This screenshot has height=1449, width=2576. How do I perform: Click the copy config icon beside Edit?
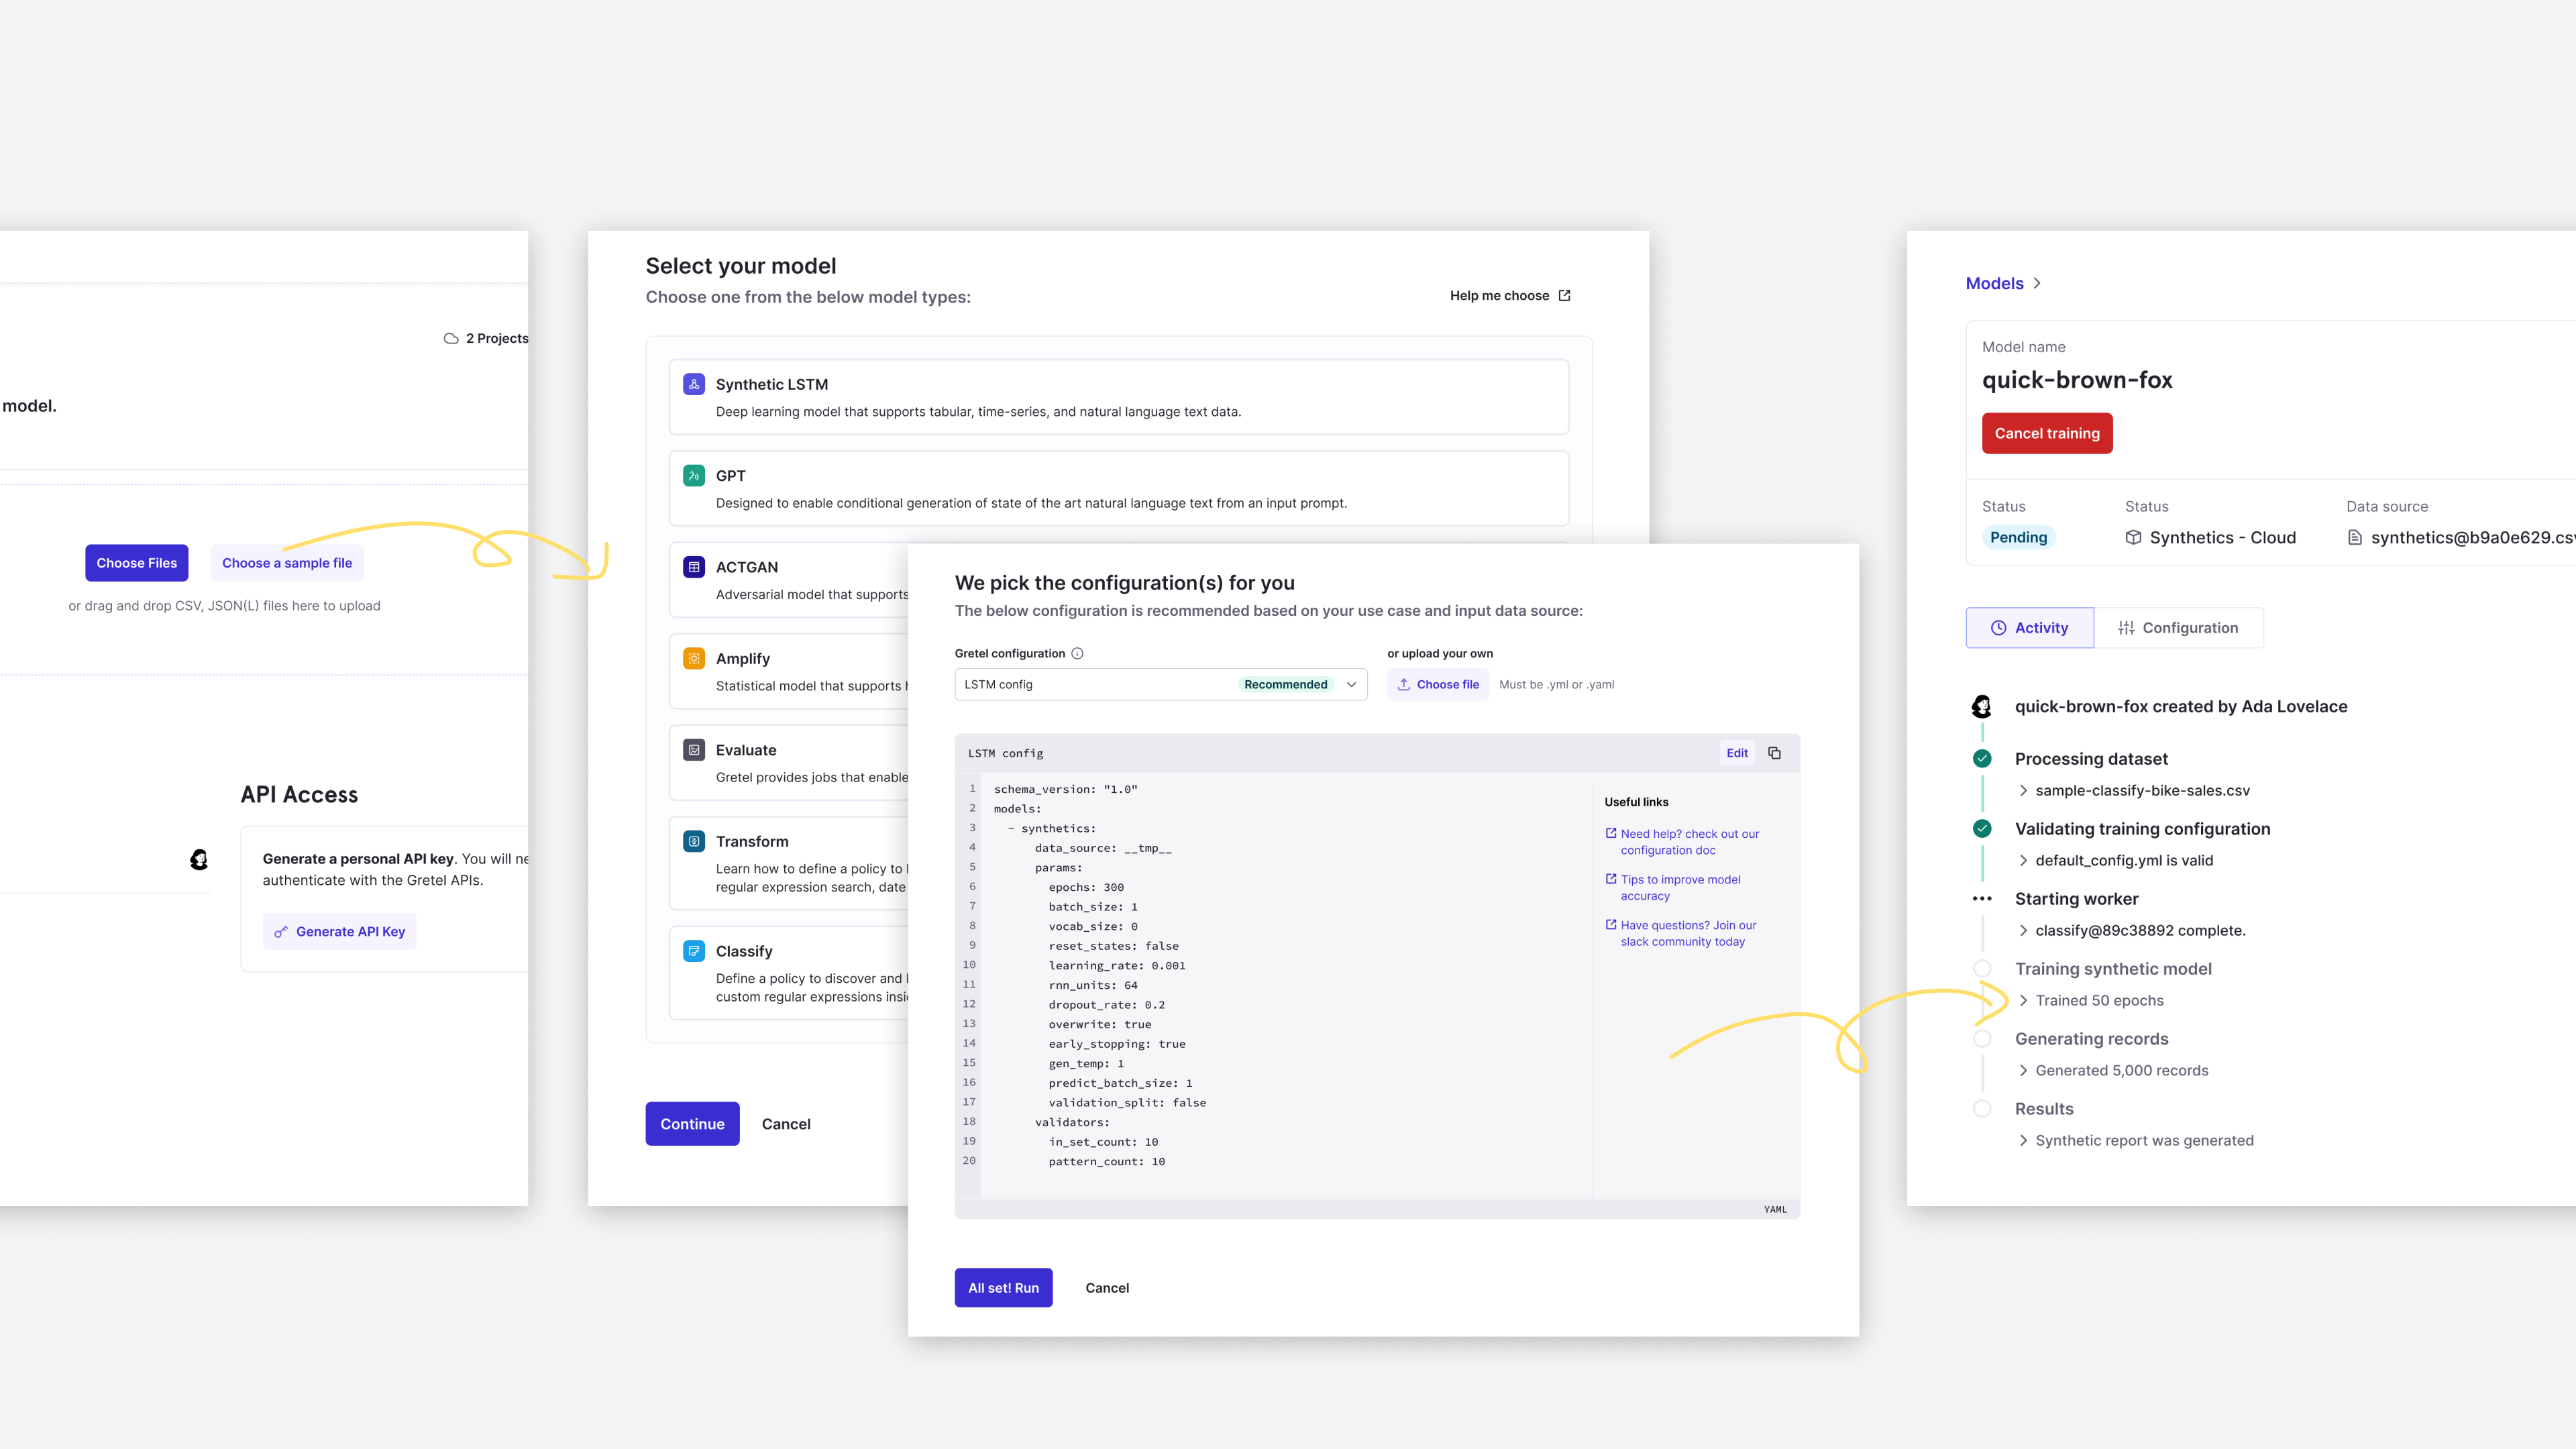1774,753
